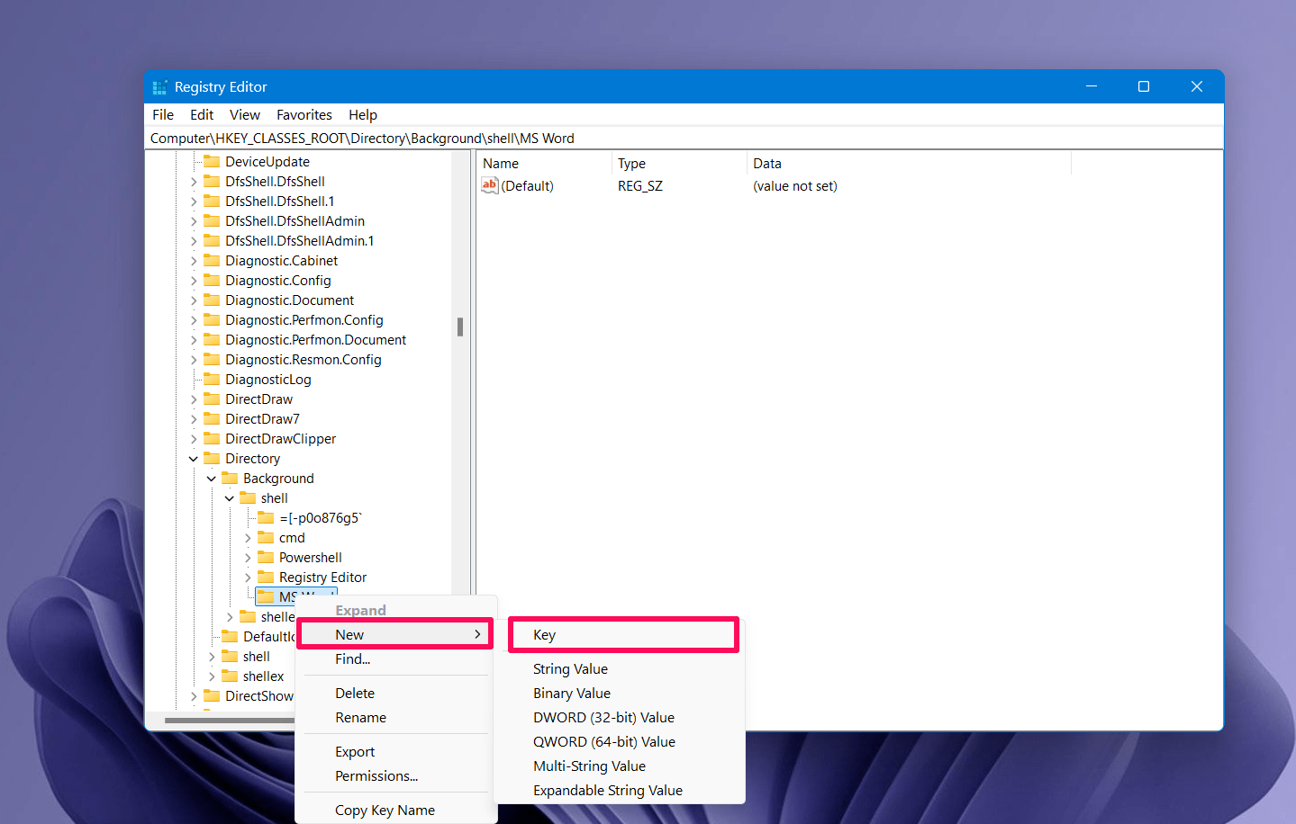Image resolution: width=1296 pixels, height=824 pixels.
Task: Select the (Default) value entry
Action: tap(527, 186)
